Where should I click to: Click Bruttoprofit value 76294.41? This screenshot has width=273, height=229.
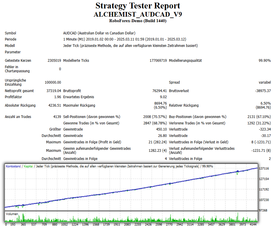[159, 91]
